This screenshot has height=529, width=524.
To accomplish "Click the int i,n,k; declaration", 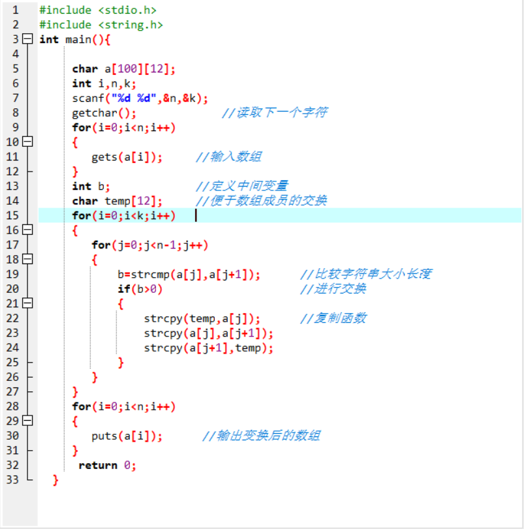I will click(x=104, y=83).
